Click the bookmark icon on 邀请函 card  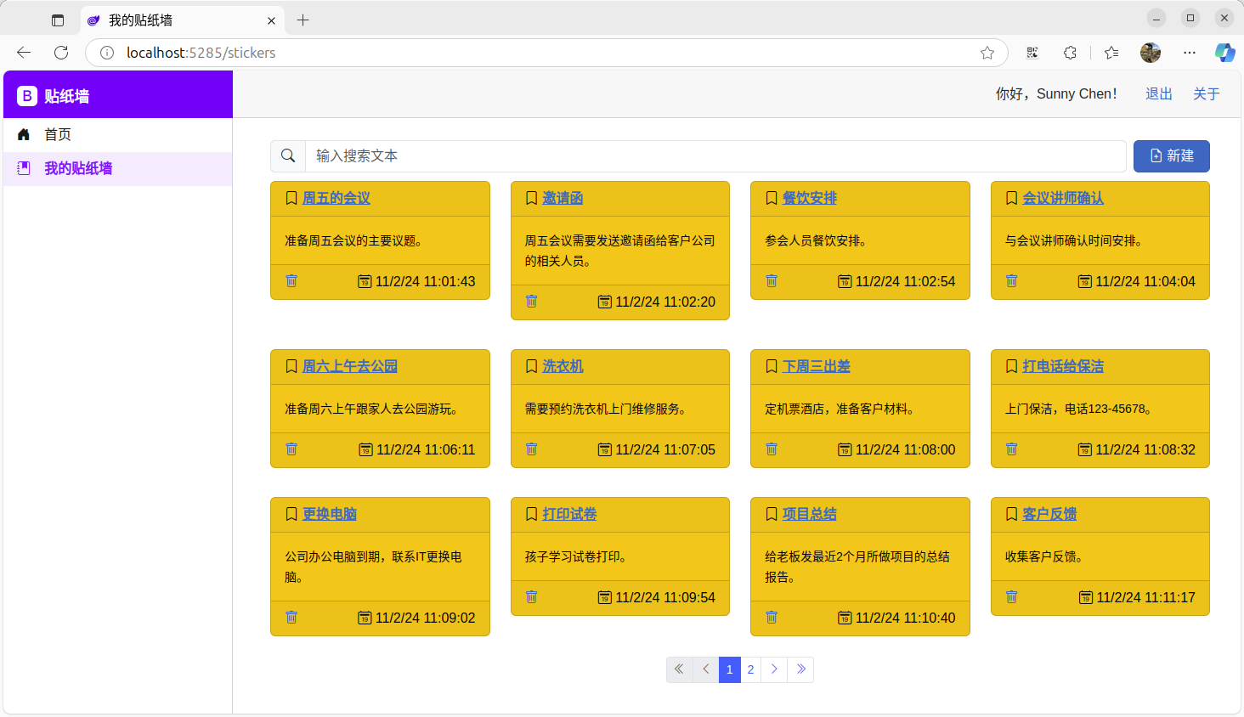click(x=531, y=197)
